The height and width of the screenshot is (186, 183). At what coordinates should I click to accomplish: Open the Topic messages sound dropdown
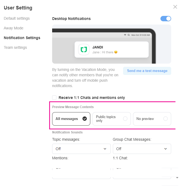click(81, 149)
